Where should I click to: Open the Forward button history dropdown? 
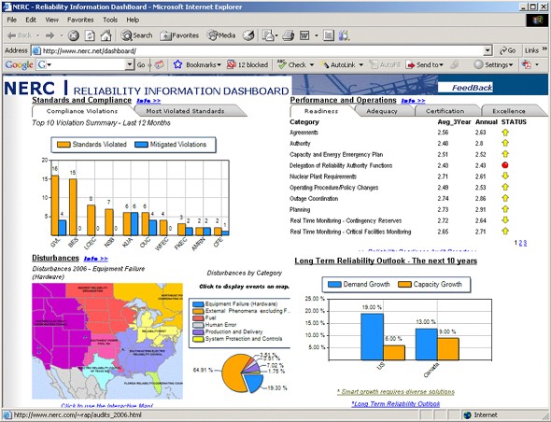tap(61, 35)
